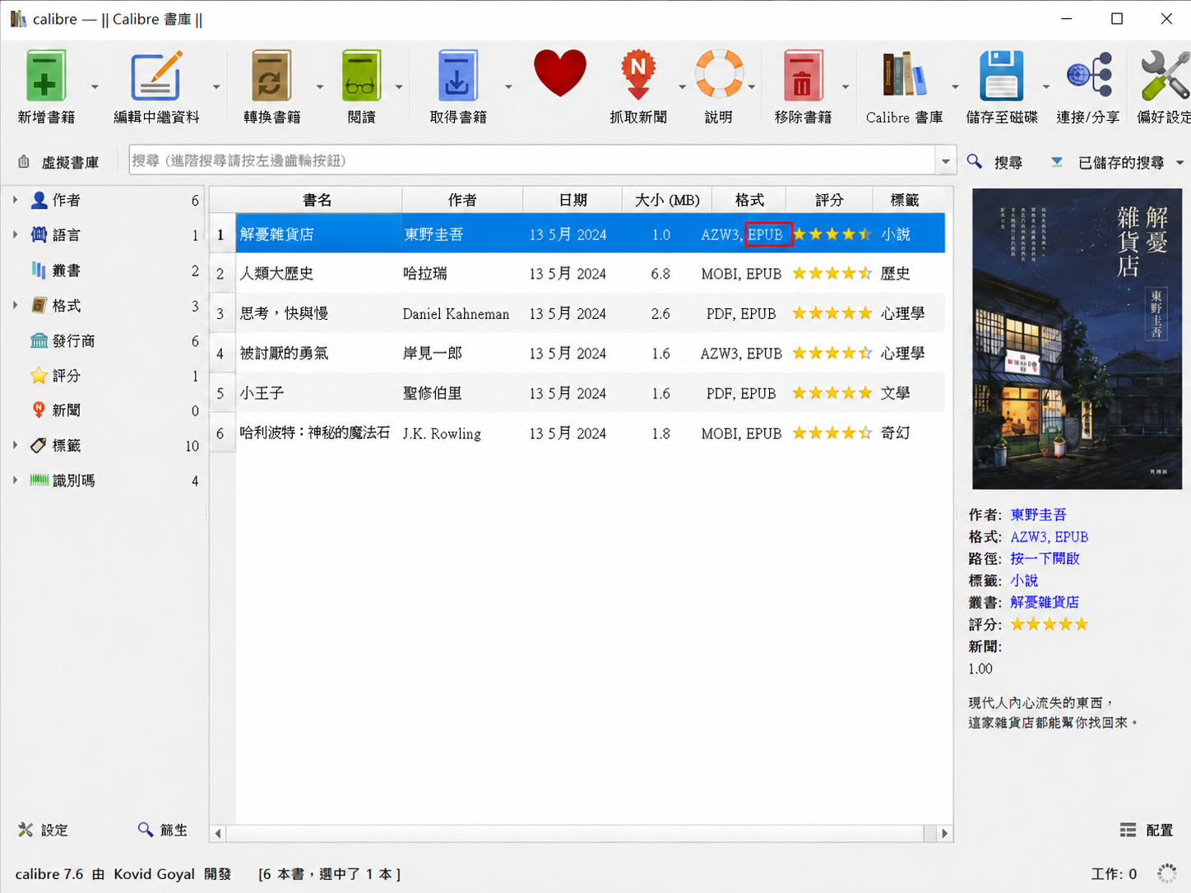Expand the 標籤 category in tag browser

tap(15, 445)
